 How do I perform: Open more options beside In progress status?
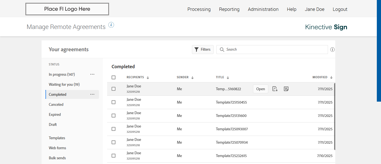92,74
